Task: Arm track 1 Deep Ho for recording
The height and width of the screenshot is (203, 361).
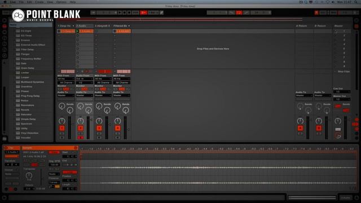Action: [62, 138]
